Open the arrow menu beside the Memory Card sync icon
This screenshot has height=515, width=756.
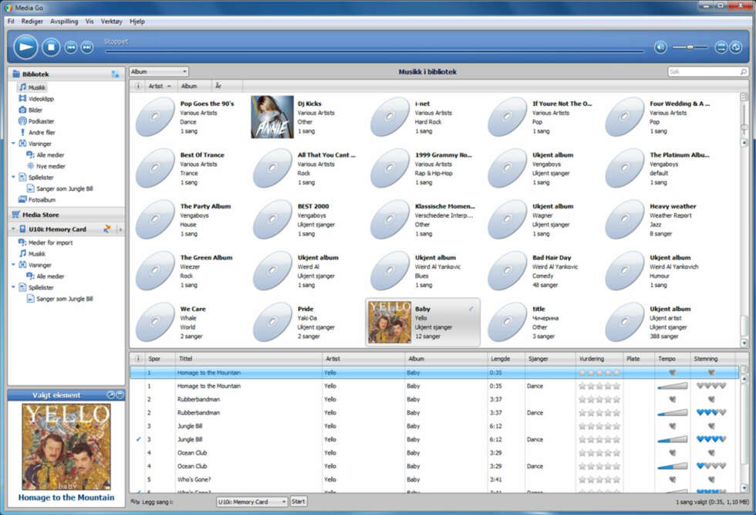[120, 229]
